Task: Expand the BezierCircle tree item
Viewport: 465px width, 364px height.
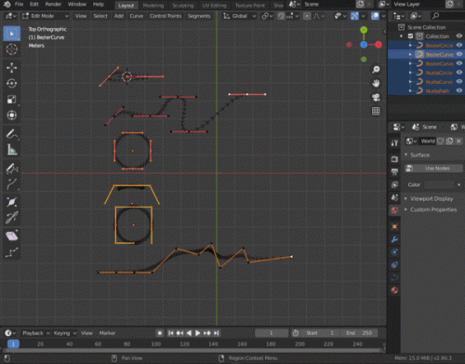Action: pyautogui.click(x=410, y=46)
